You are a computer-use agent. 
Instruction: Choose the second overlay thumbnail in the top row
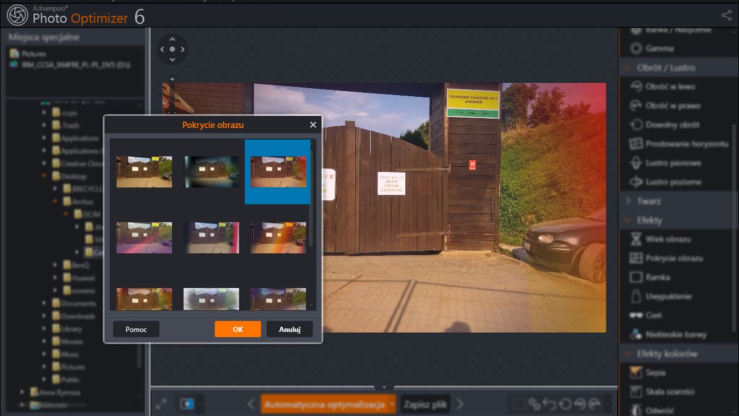tap(211, 171)
